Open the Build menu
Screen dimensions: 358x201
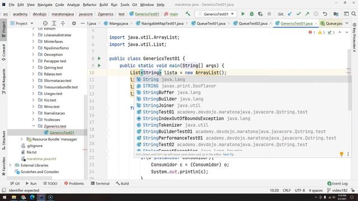pyautogui.click(x=103, y=4)
